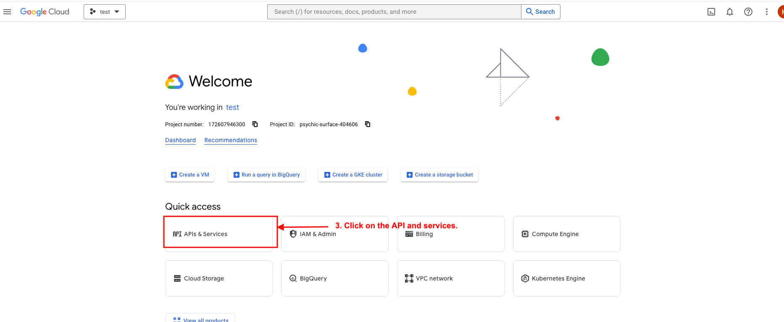This screenshot has height=322, width=784.
Task: Open the notifications bell
Action: (730, 12)
